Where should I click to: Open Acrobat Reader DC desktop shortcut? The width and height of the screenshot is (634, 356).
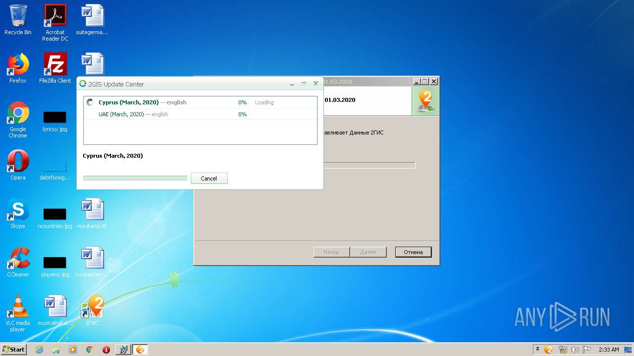pyautogui.click(x=55, y=23)
